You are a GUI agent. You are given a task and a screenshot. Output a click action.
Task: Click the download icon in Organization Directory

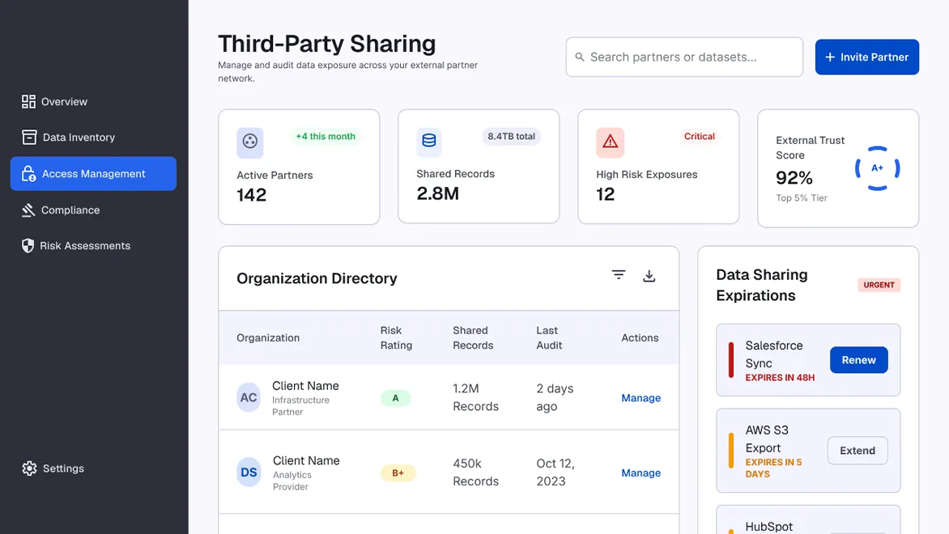pos(649,277)
